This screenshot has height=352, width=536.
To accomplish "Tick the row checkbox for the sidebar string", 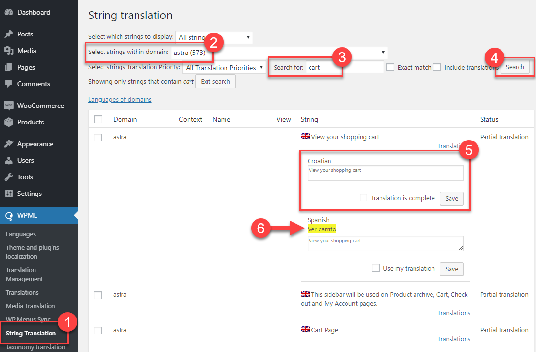I will coord(98,295).
